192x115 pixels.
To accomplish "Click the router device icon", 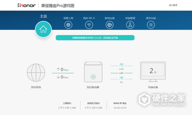I will [x=93, y=72].
